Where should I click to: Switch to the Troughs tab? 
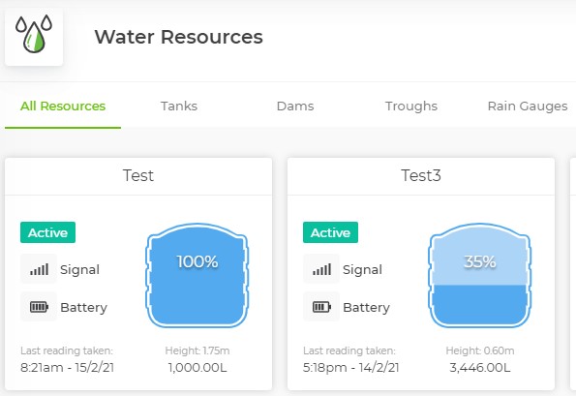tap(411, 107)
